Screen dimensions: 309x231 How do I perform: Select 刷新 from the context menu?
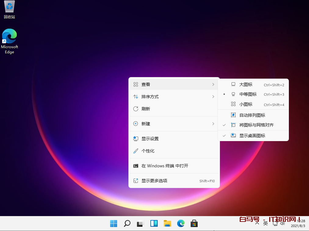click(x=146, y=108)
